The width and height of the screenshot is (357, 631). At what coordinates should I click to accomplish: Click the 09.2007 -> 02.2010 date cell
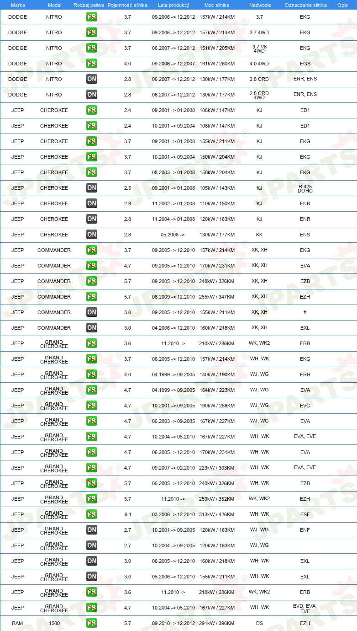pyautogui.click(x=173, y=468)
